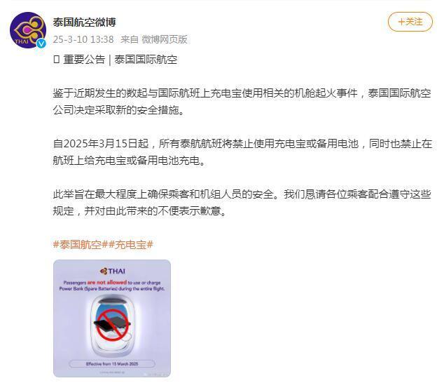
Task: Open the Thai Airways avatar logo
Action: tap(28, 30)
